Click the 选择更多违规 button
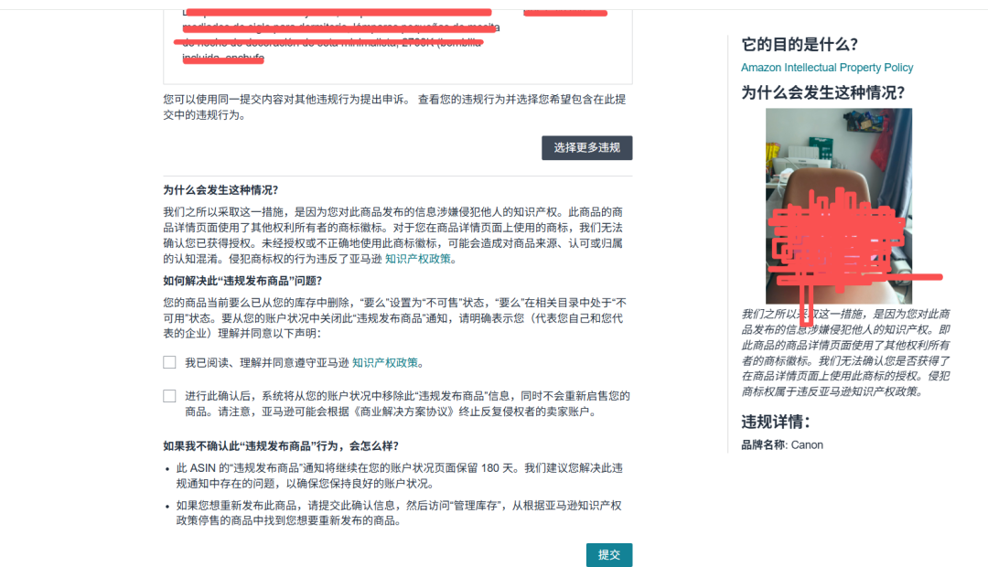Image resolution: width=988 pixels, height=567 pixels. point(586,148)
